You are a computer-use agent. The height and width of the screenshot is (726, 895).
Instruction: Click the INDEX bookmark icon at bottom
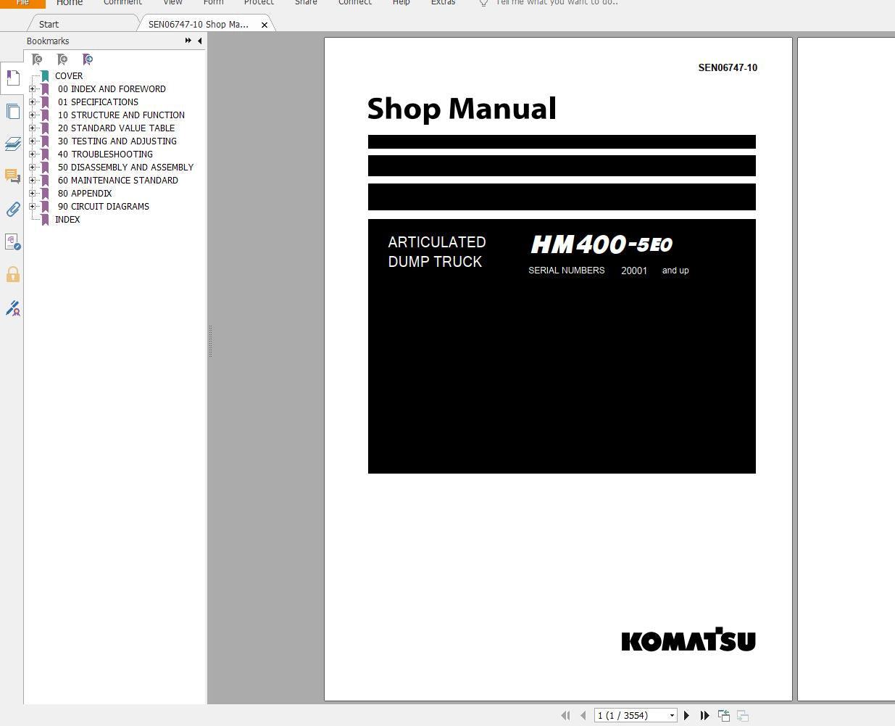click(x=45, y=219)
